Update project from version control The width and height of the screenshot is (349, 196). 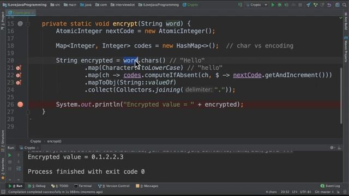(308, 5)
